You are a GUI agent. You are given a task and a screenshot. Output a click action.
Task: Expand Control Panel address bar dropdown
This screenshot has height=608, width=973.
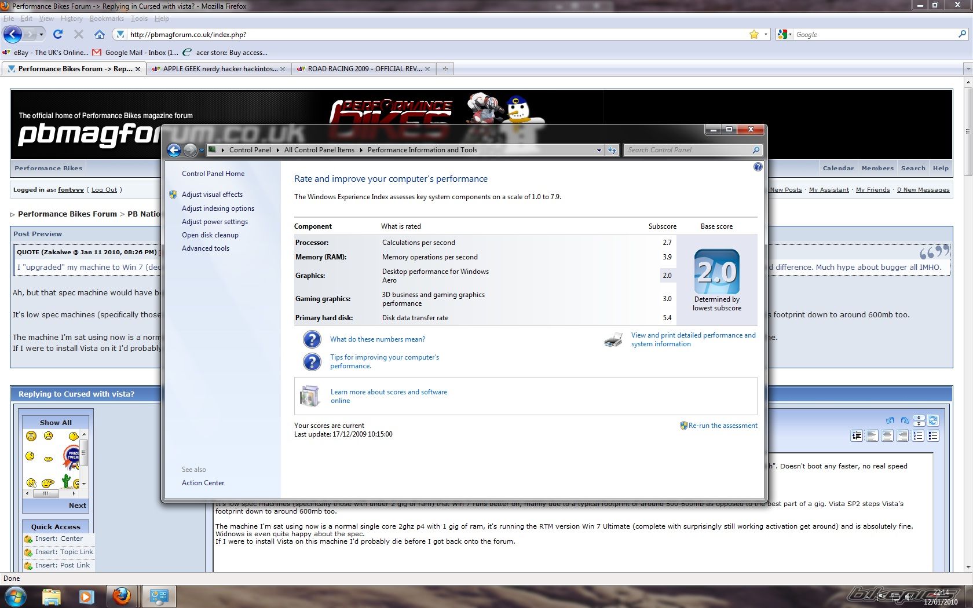pyautogui.click(x=599, y=150)
